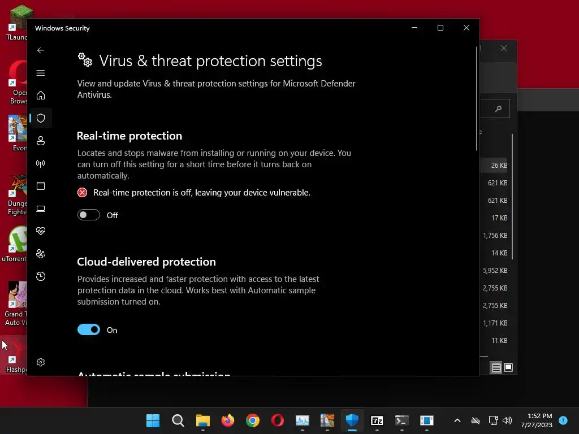
Task: Launch Opera from the taskbar
Action: [278, 420]
